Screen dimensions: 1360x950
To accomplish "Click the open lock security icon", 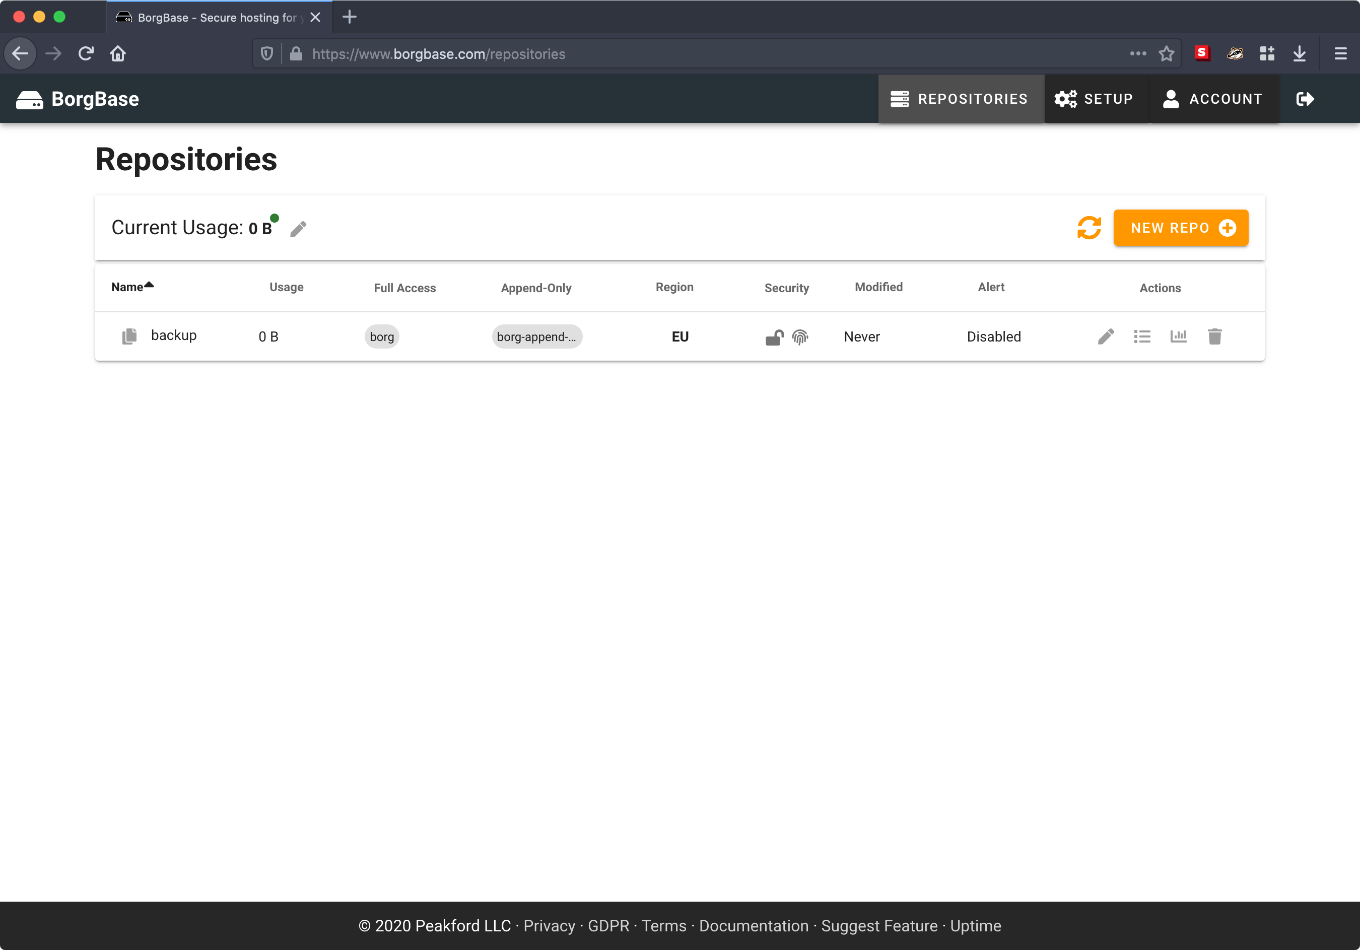I will 774,337.
